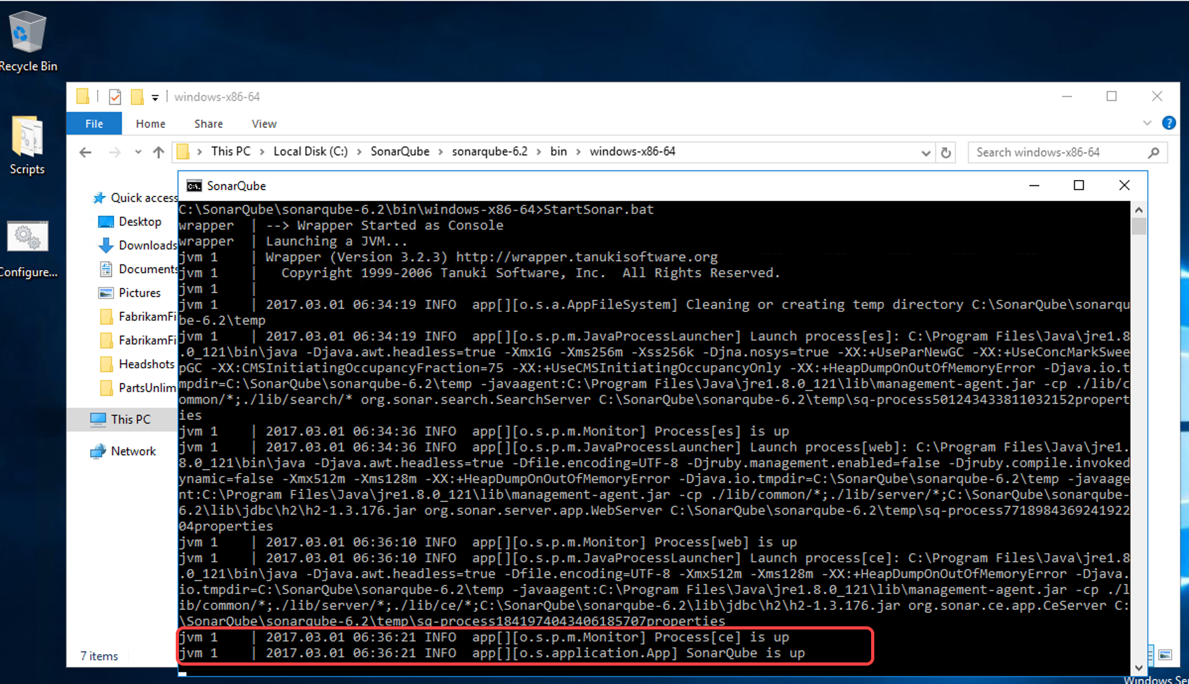Expand chevron after SonarQube breadcrumb
Viewport: 1189px width, 684px height.
click(x=440, y=152)
